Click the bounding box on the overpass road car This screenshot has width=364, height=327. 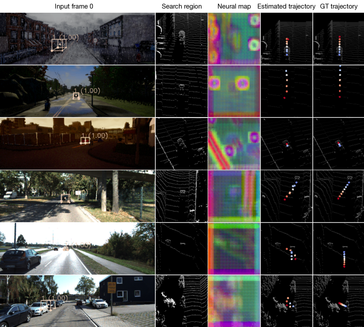pos(65,199)
